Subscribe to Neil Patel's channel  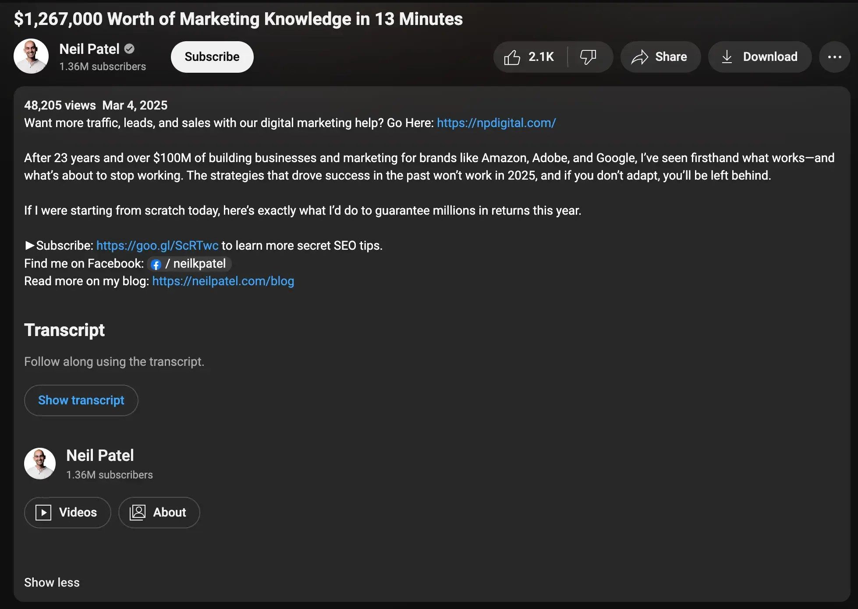(x=212, y=57)
